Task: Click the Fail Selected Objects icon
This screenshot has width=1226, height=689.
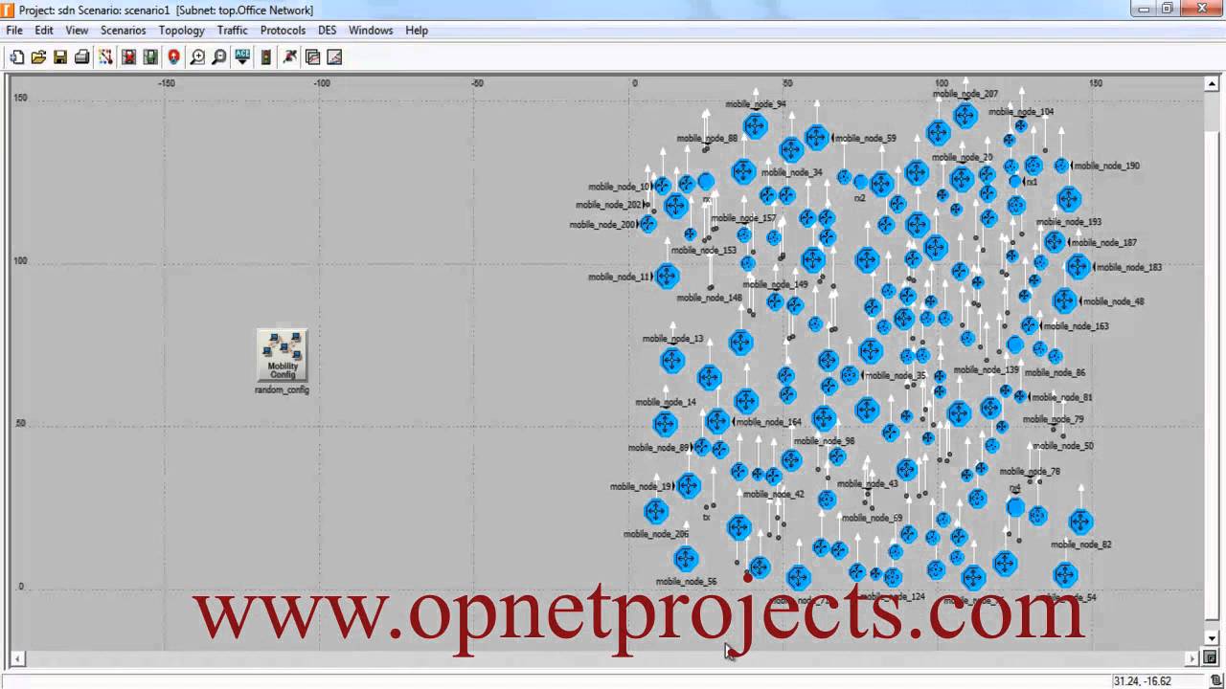Action: point(128,57)
